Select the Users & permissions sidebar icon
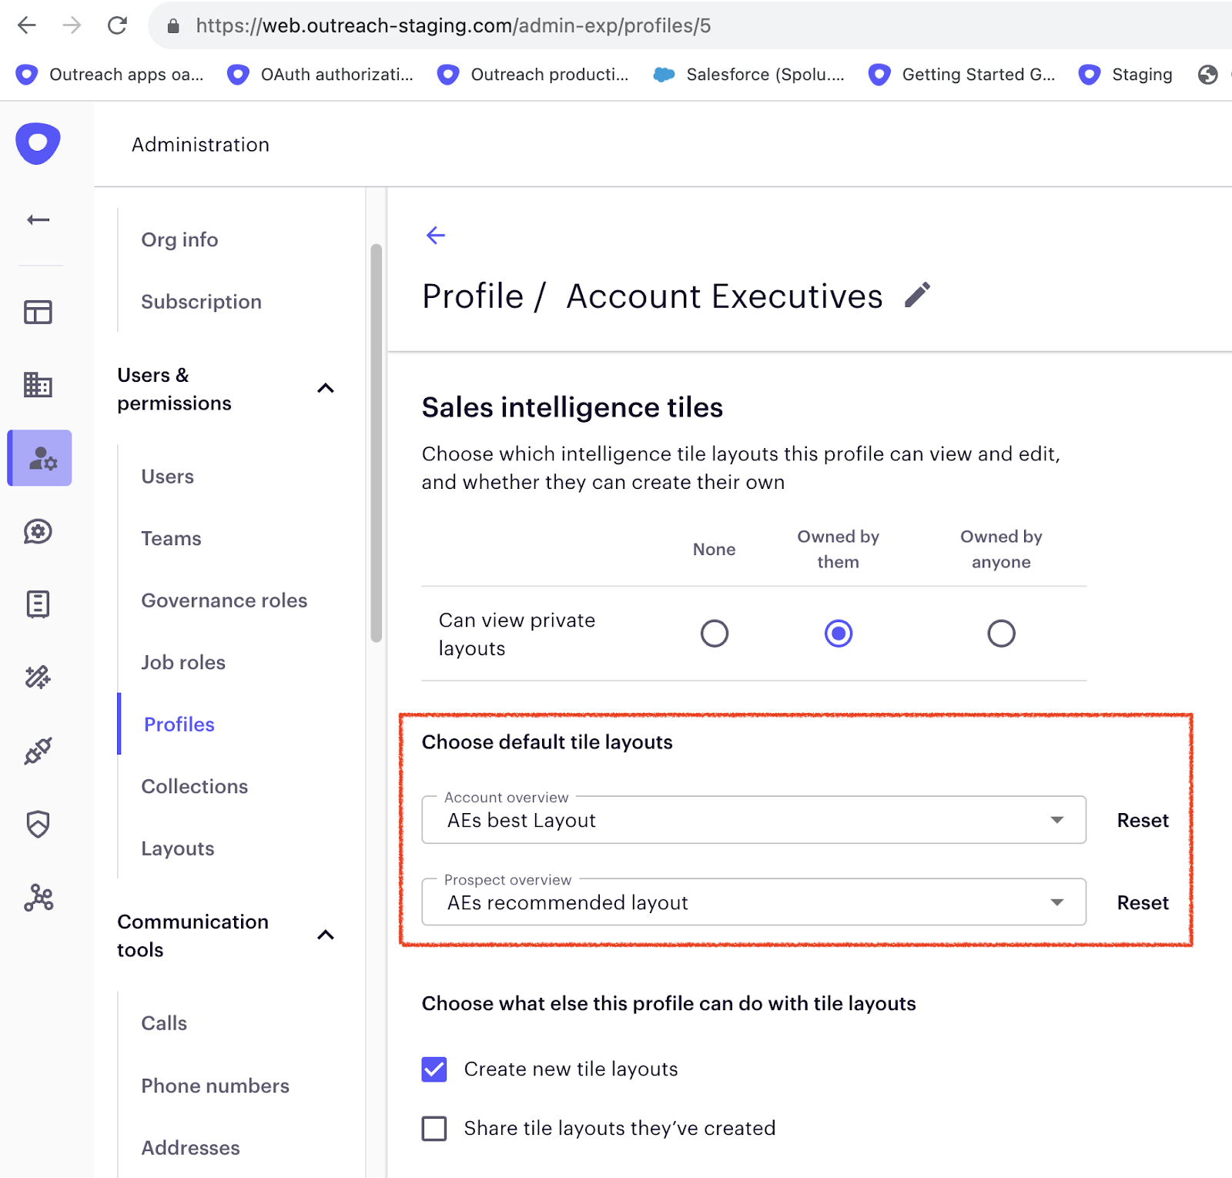This screenshot has width=1232, height=1178. pyautogui.click(x=38, y=458)
